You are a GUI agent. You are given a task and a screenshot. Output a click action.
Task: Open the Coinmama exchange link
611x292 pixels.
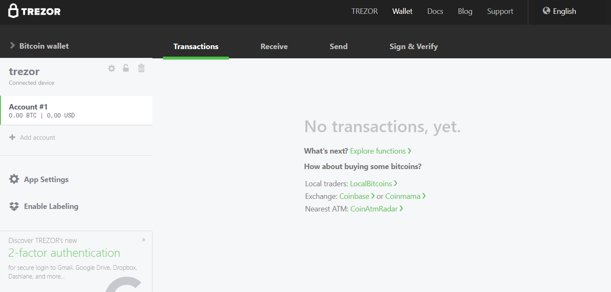tap(406, 196)
